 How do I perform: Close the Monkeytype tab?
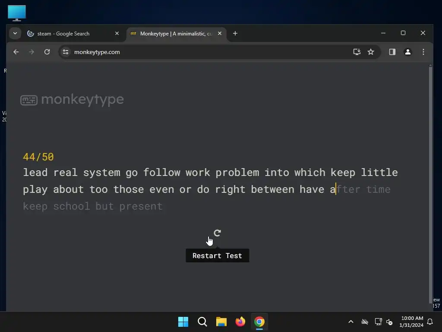tap(220, 33)
